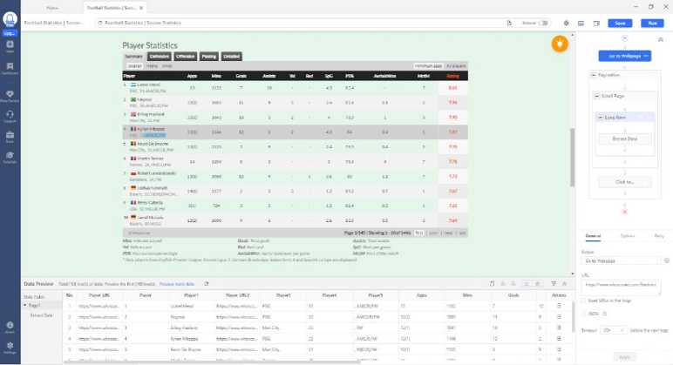
Task: Click the red end marker in workflow
Action: (624, 212)
